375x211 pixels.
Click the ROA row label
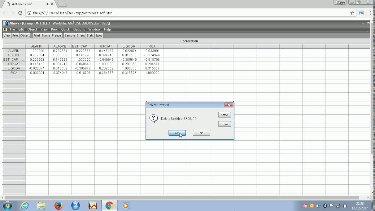coord(14,73)
